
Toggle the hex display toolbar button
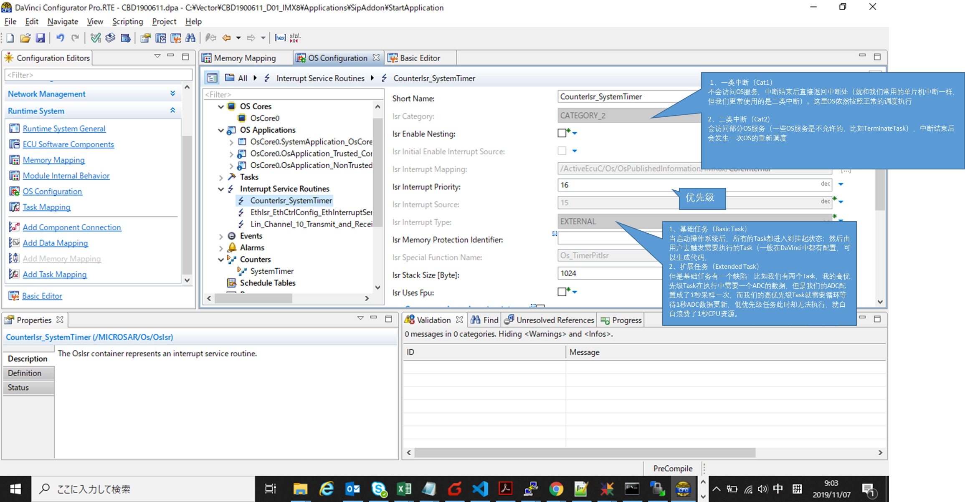[x=280, y=38]
